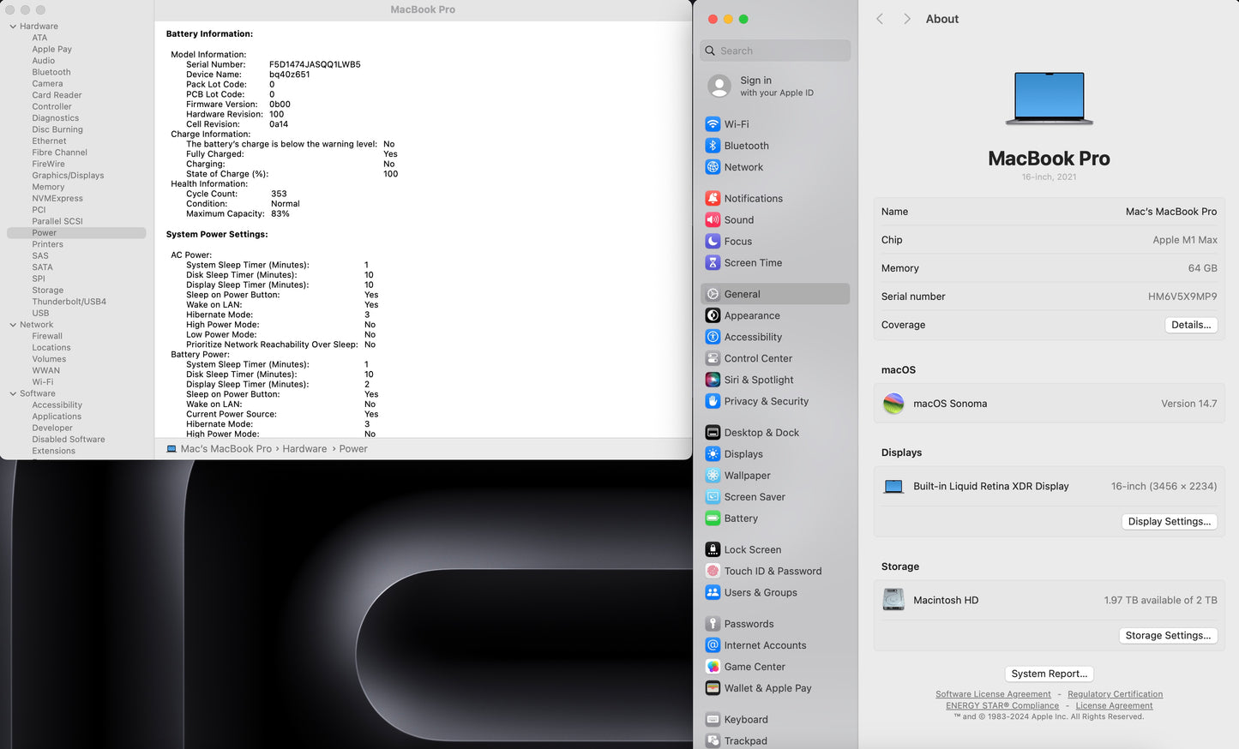Open the Privacy & Security pane
The image size is (1239, 749).
[766, 401]
